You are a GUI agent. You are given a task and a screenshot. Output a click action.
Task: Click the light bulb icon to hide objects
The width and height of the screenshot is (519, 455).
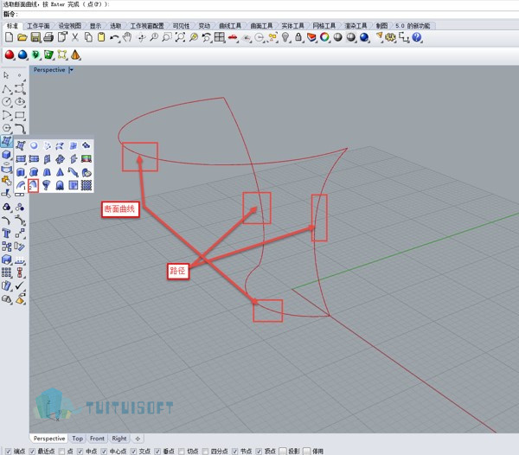[285, 37]
